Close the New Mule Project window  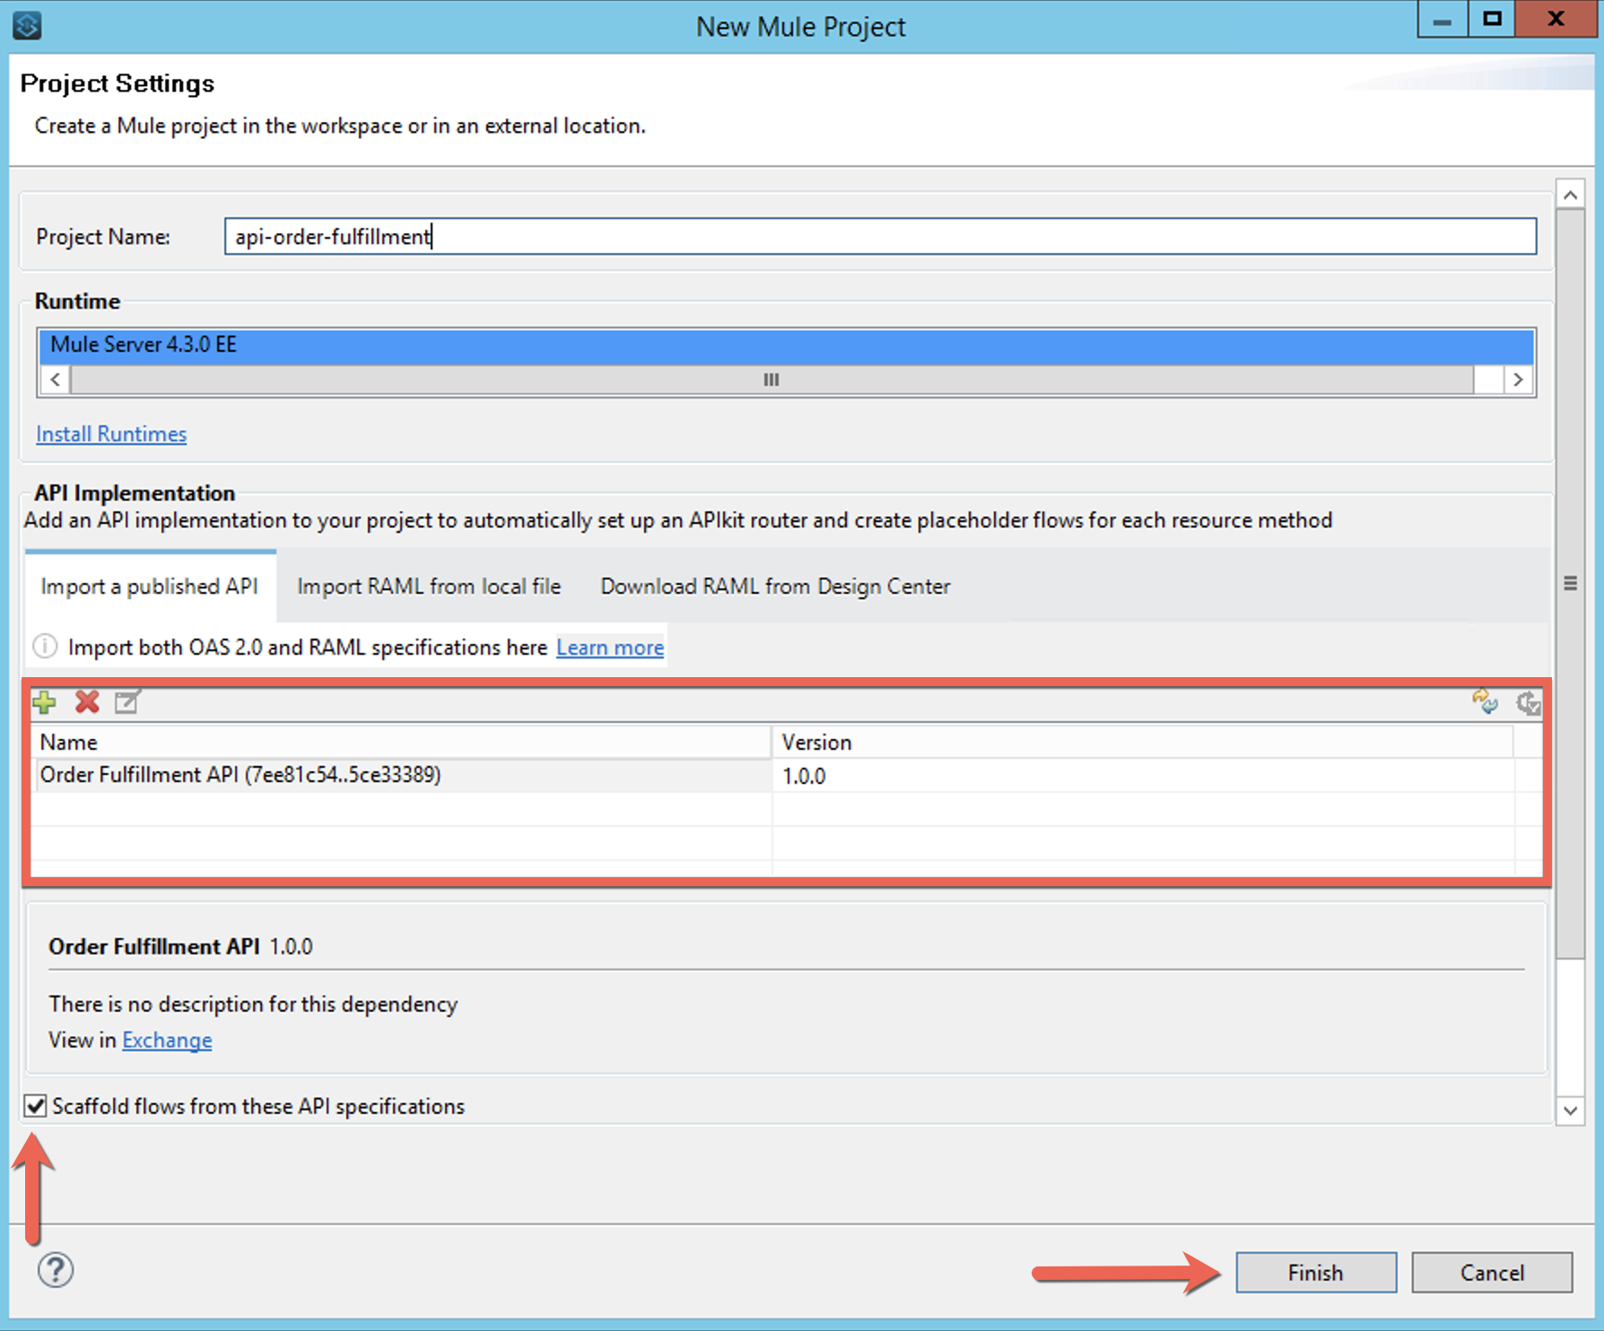coord(1557,20)
